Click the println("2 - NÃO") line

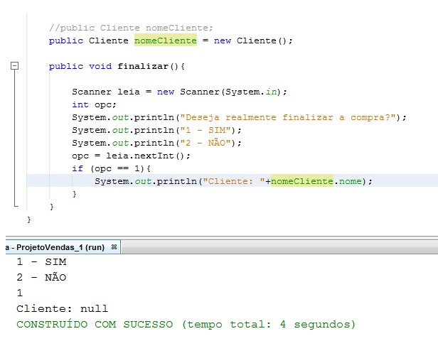point(156,143)
